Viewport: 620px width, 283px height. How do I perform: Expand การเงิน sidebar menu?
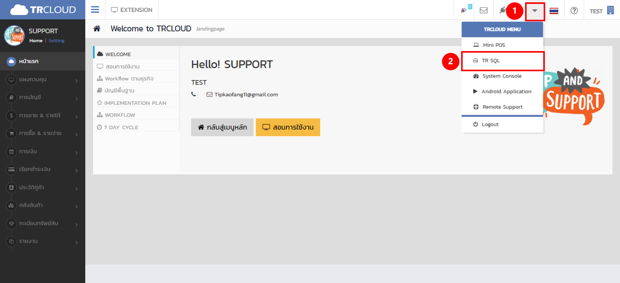coord(43,151)
